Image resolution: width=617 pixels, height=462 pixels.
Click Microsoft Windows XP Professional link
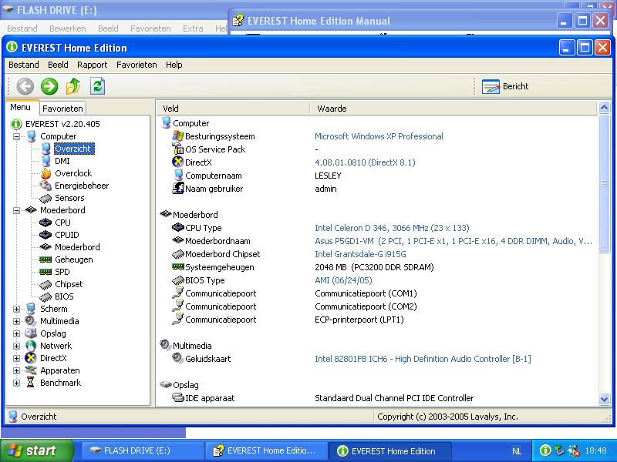(379, 136)
